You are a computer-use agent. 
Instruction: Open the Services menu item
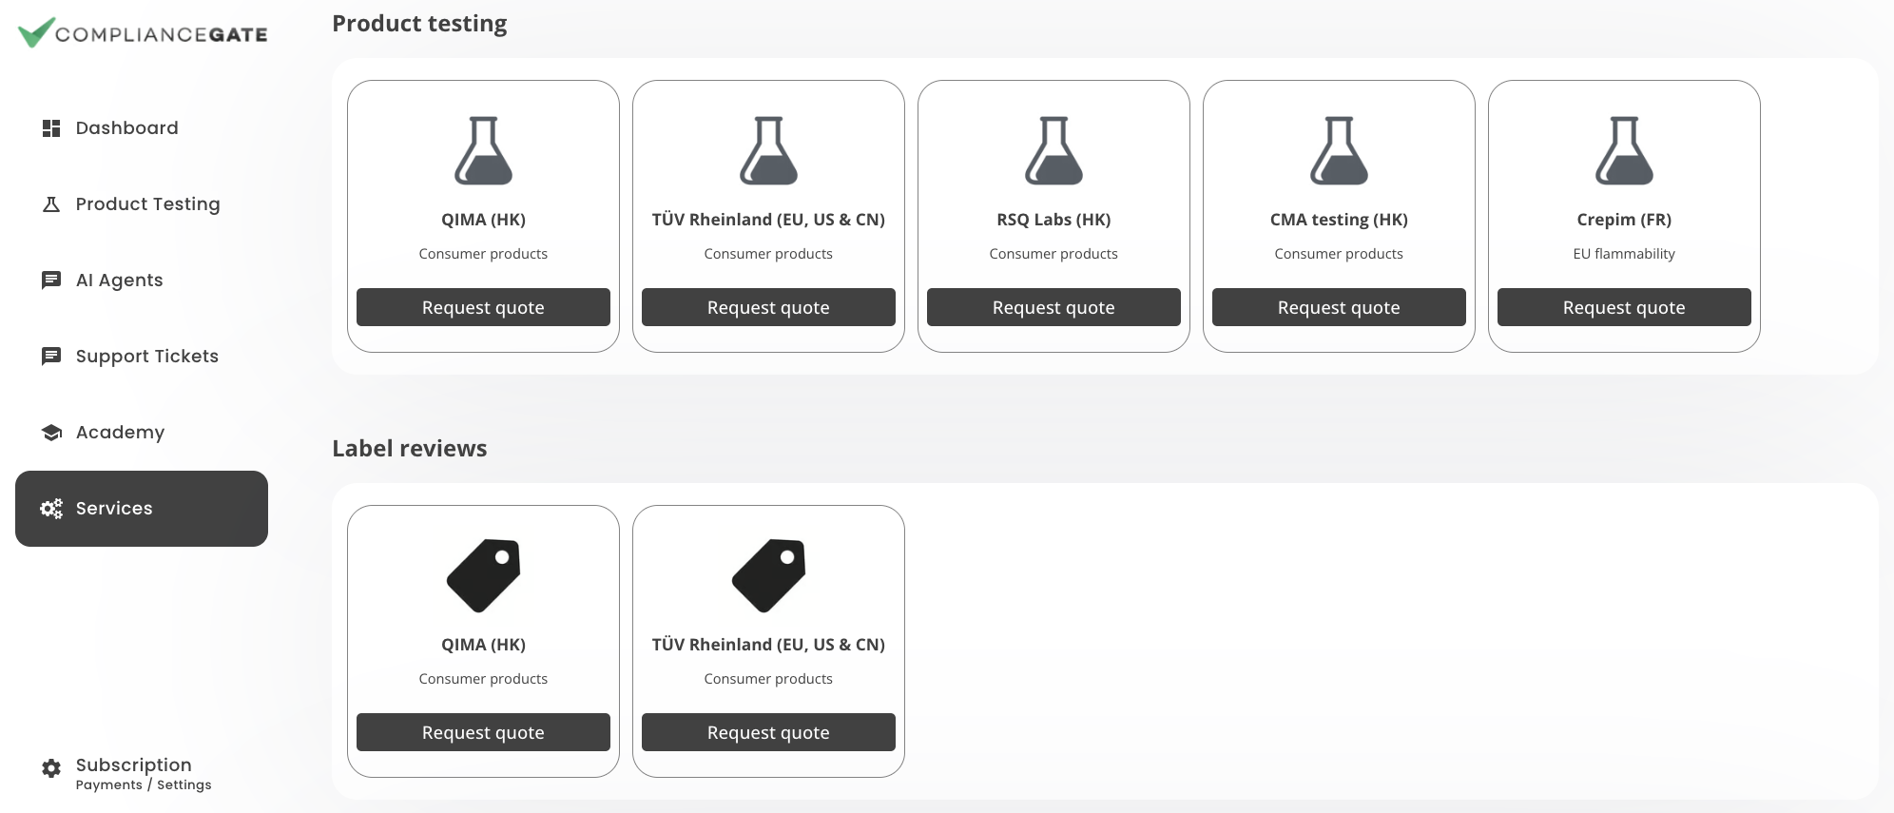[142, 509]
